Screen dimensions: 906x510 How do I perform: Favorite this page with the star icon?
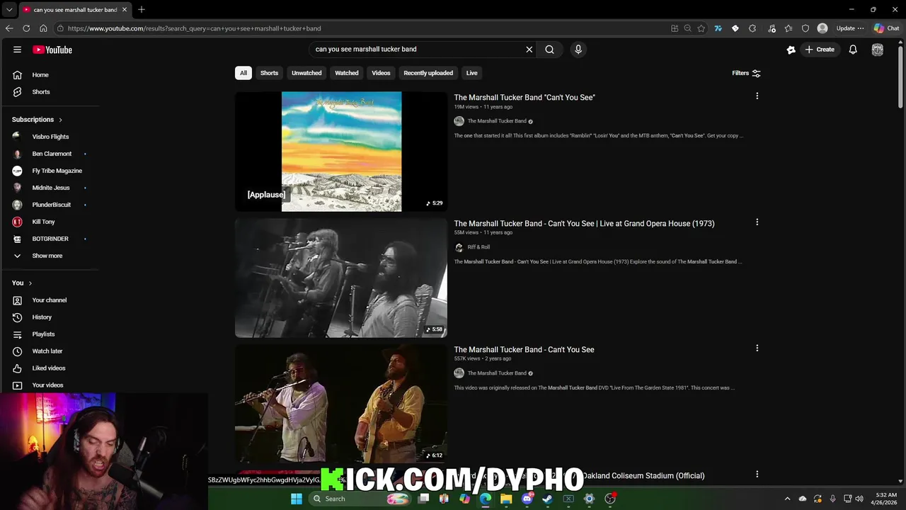click(x=701, y=28)
